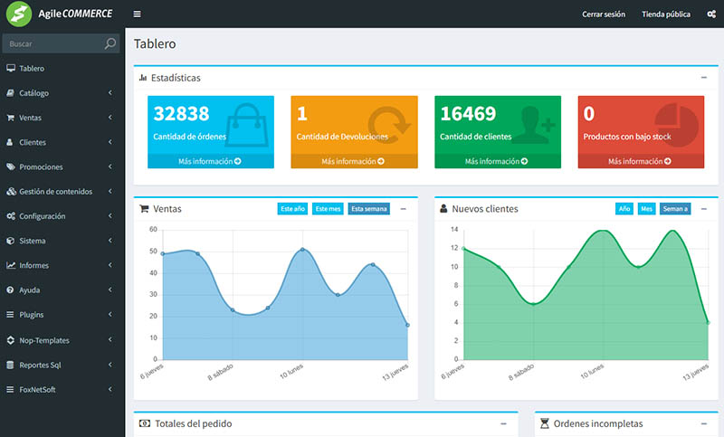Click the Catálogo book icon

coord(11,93)
